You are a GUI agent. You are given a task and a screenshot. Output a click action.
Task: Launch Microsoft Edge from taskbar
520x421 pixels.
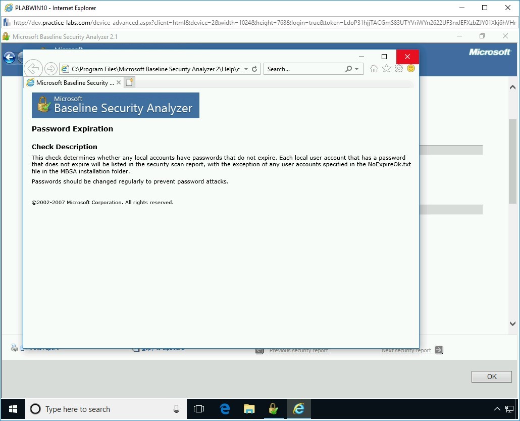point(225,409)
